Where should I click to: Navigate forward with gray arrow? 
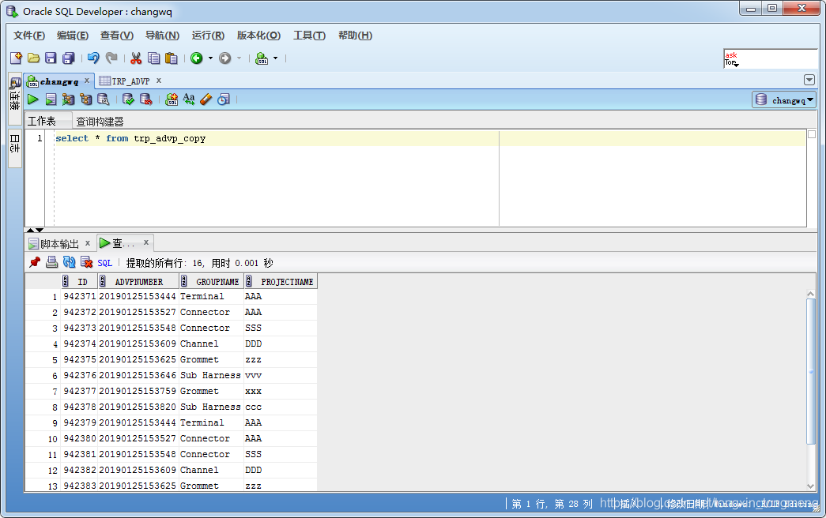point(225,58)
